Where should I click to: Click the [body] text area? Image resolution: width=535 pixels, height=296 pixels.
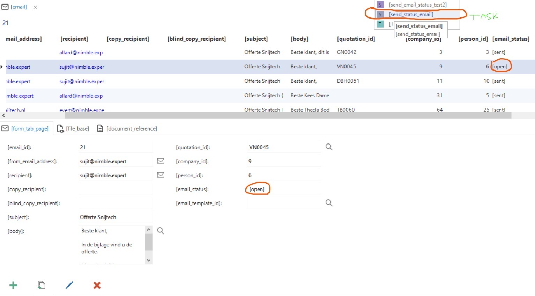pyautogui.click(x=112, y=245)
